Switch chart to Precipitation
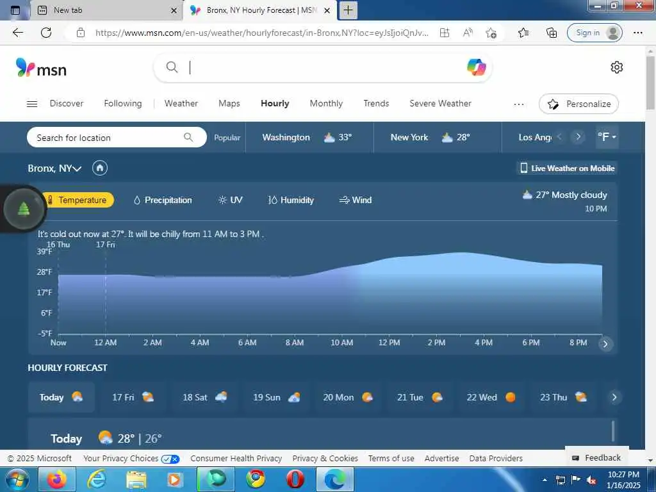656x492 pixels. pyautogui.click(x=162, y=200)
